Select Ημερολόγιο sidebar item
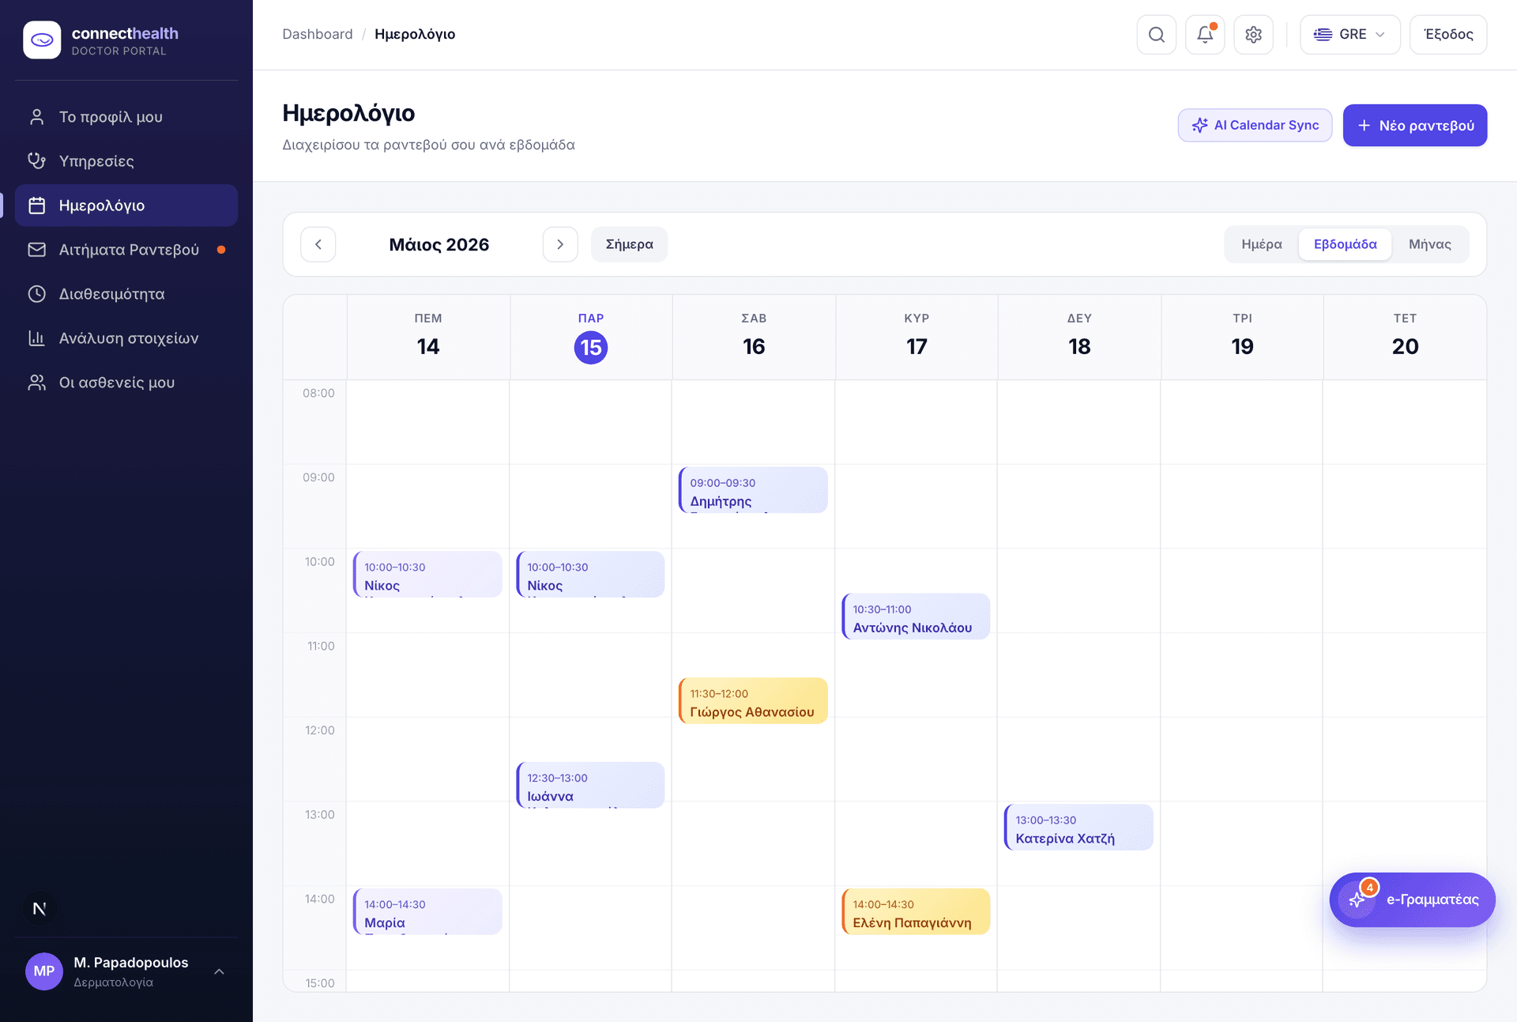This screenshot has width=1517, height=1022. (126, 206)
